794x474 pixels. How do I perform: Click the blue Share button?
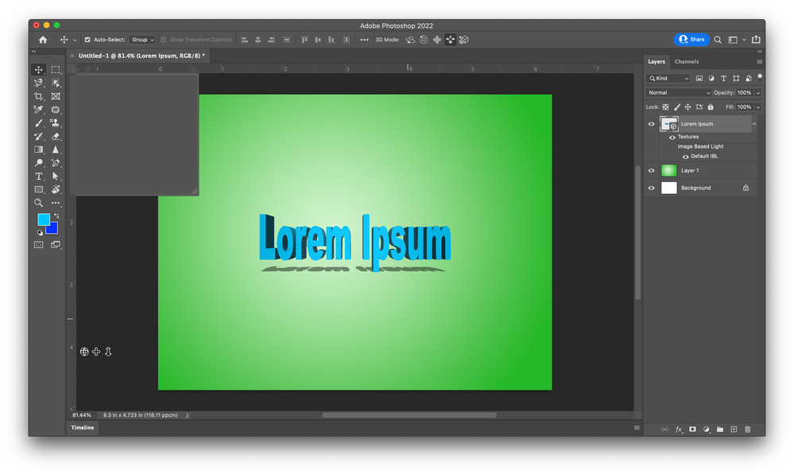691,39
